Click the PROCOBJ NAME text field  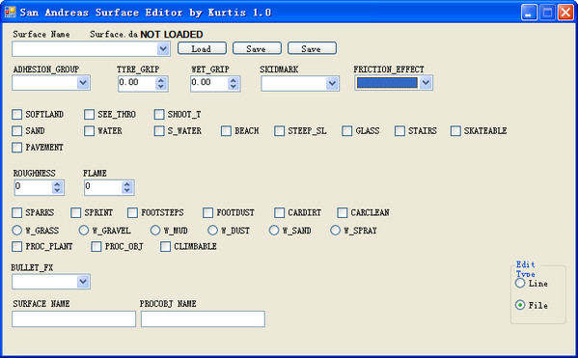tap(203, 318)
